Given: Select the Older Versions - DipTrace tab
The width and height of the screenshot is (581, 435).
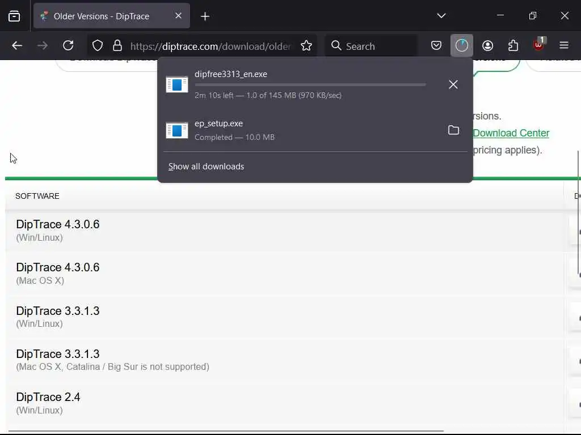Looking at the screenshot, I should click(x=112, y=16).
